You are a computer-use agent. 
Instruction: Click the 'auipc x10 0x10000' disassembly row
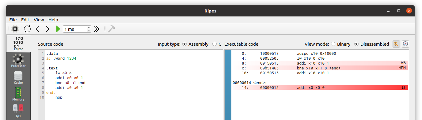[320, 53]
